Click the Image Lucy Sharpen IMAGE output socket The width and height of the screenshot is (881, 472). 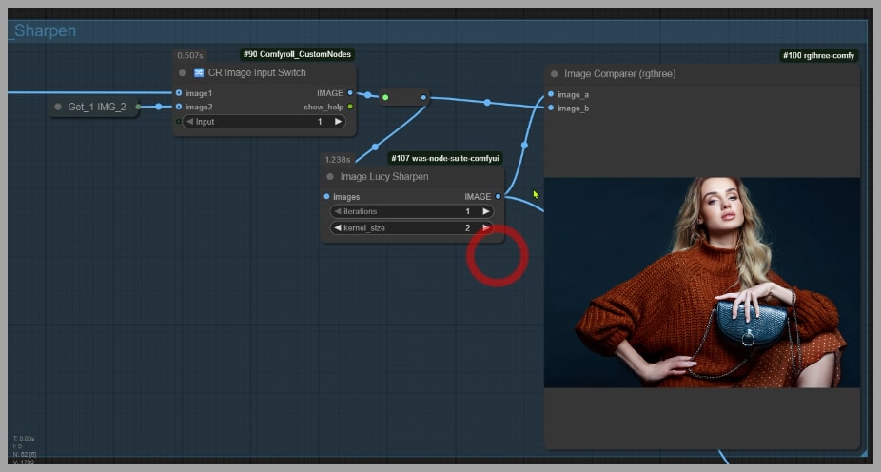click(498, 197)
